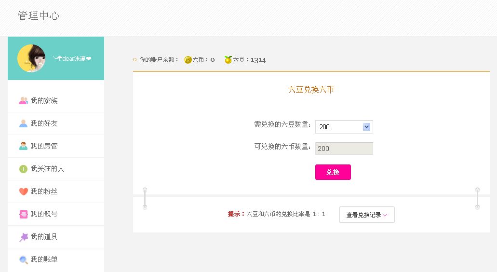Screen dimensions: 497x272
Task: Go to 我的好友 menu item
Action: (44, 123)
